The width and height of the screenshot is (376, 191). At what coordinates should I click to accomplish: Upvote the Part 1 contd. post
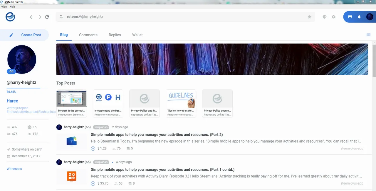click(x=93, y=183)
